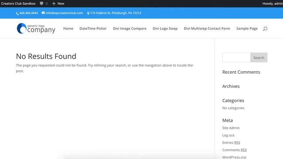
Task: Click No Results Found heading
Action: pos(46,56)
